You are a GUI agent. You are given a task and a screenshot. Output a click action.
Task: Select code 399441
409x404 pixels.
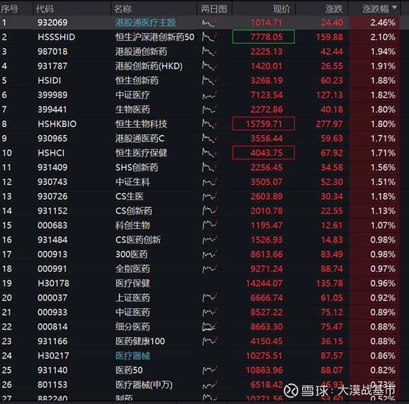[x=52, y=109]
